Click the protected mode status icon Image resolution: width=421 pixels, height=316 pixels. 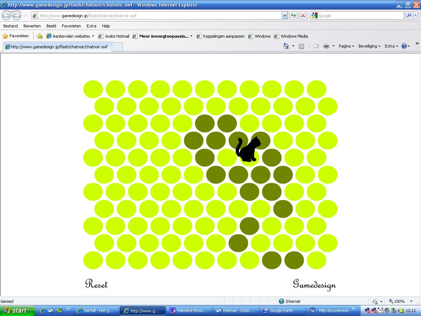point(375,301)
